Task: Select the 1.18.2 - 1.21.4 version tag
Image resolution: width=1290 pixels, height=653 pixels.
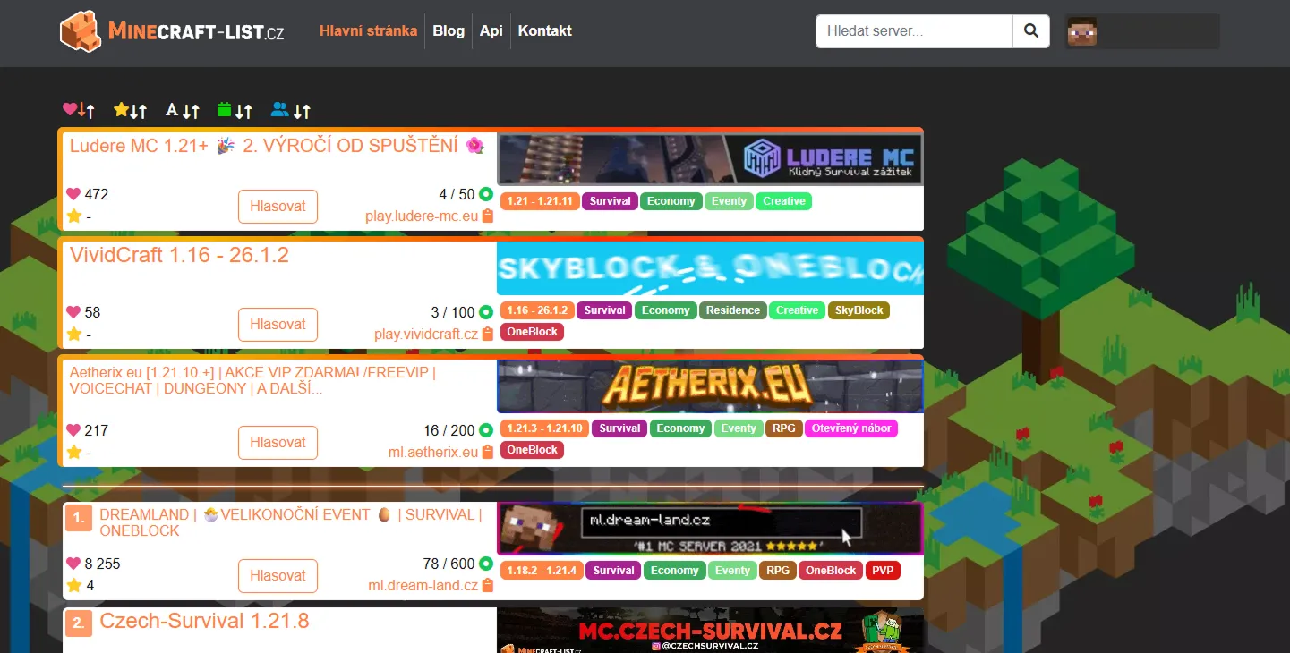Action: coord(542,571)
